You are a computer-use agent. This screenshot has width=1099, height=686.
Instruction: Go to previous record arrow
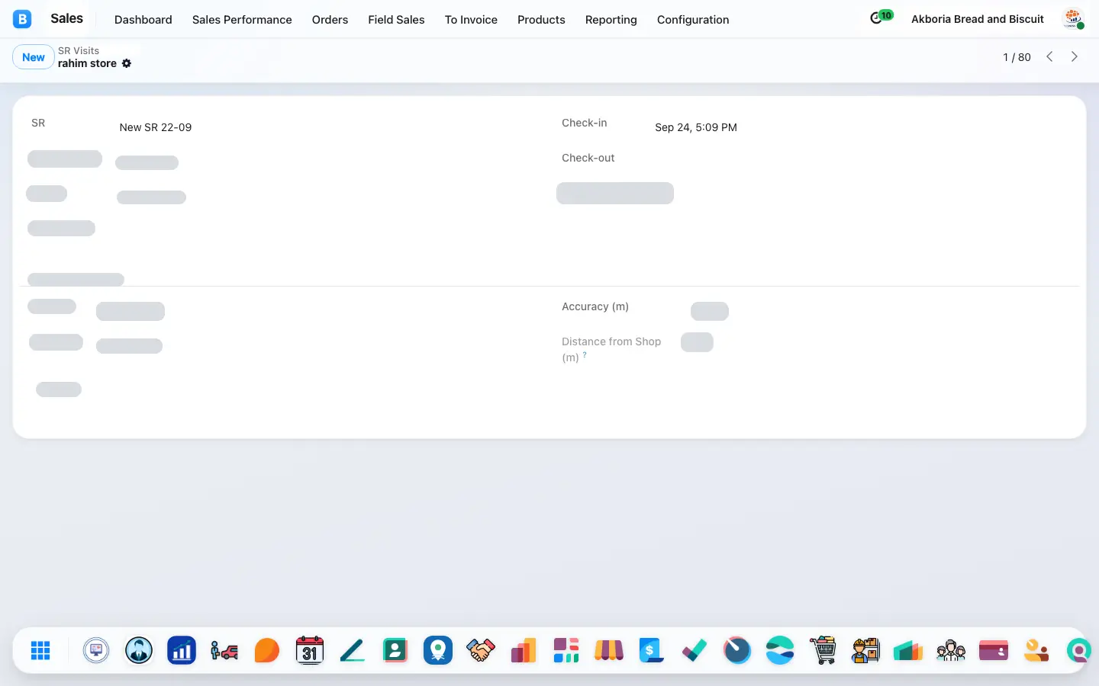click(x=1050, y=56)
